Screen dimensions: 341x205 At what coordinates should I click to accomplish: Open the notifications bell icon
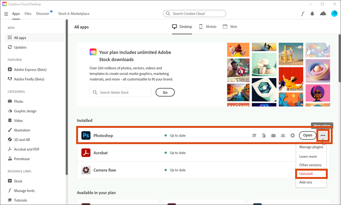pyautogui.click(x=312, y=14)
